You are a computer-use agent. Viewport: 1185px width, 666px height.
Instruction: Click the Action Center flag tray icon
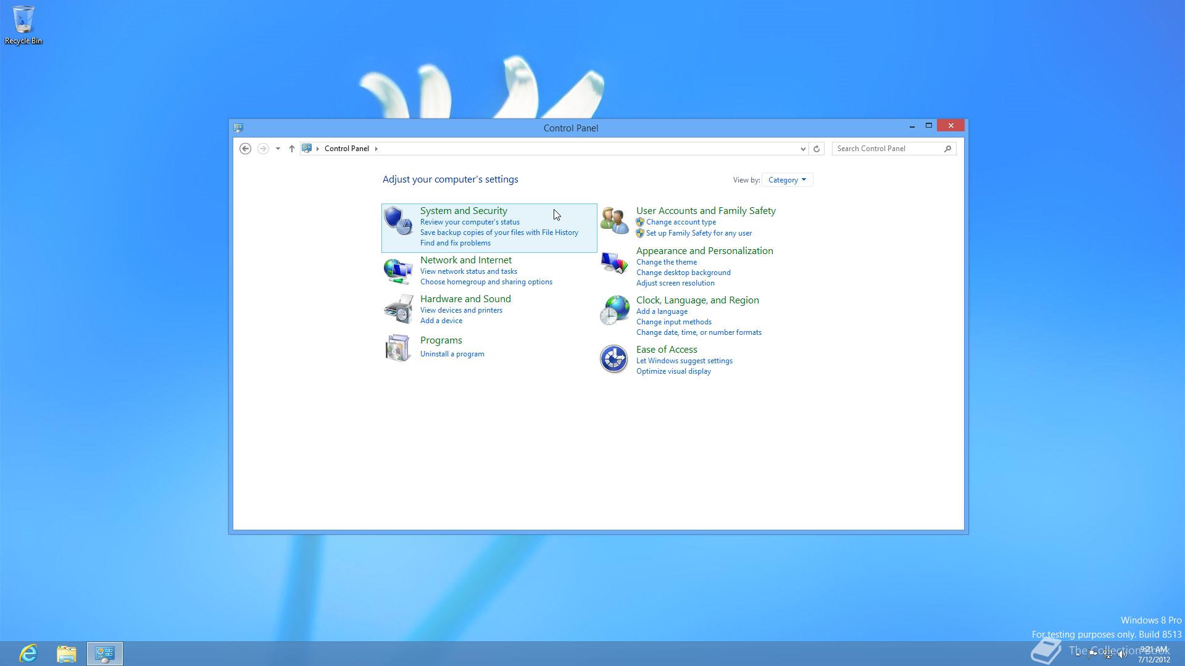pyautogui.click(x=1093, y=654)
